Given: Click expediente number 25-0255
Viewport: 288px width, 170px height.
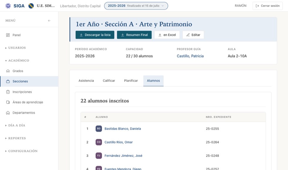Looking at the screenshot, I should [x=212, y=129].
